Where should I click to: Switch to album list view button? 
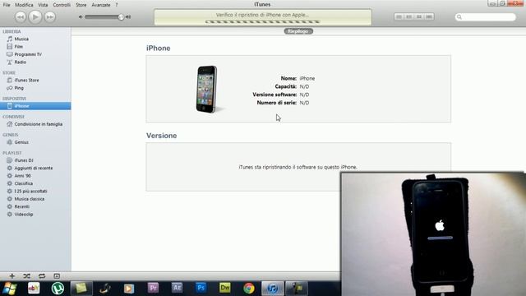tap(409, 16)
